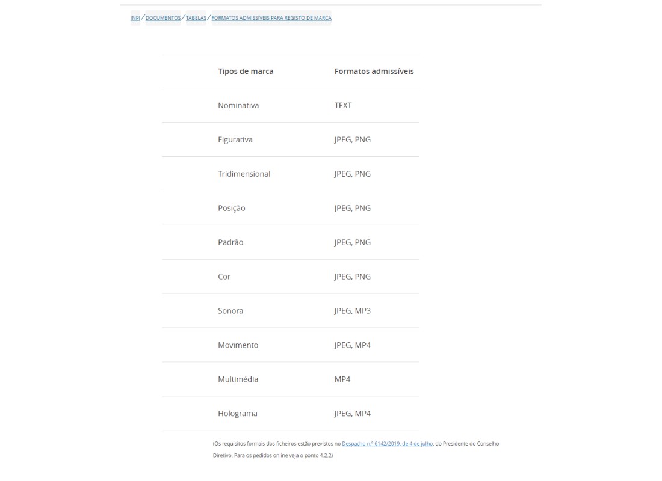Click the TEXT format cell
This screenshot has height=481, width=662.
point(343,105)
